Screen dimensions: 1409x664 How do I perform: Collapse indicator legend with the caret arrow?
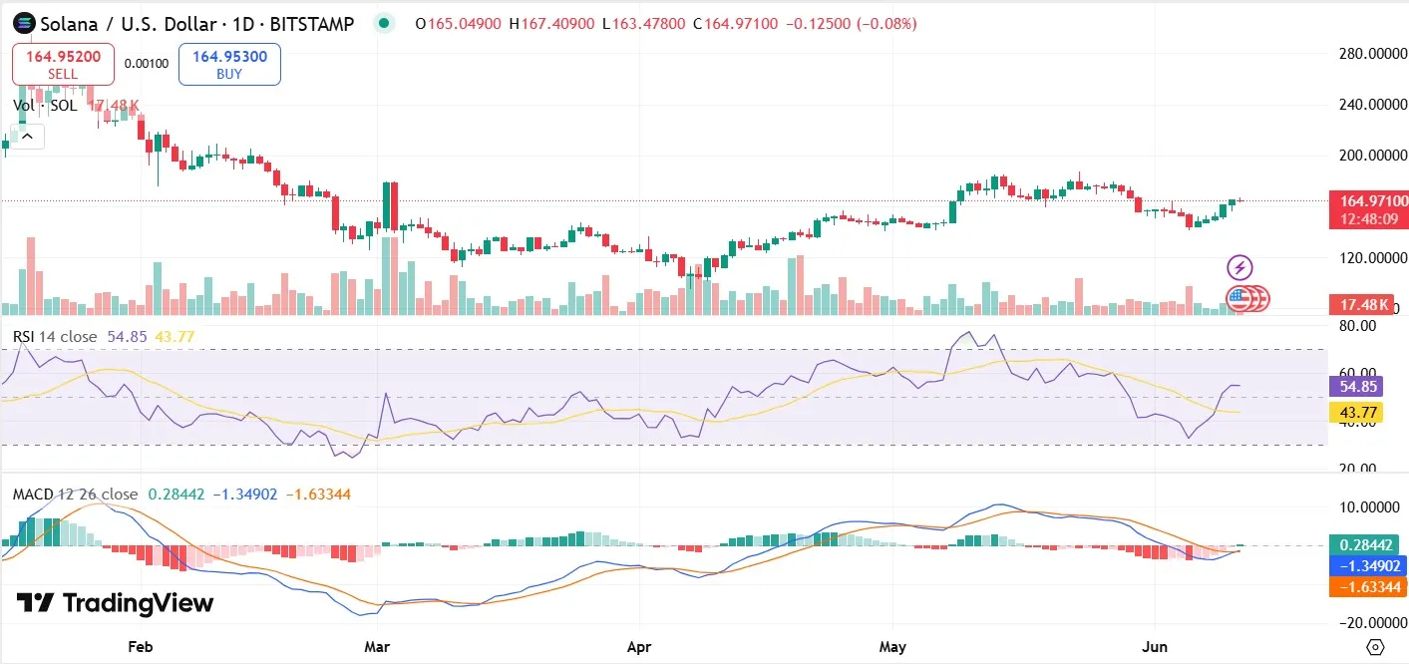(x=27, y=136)
